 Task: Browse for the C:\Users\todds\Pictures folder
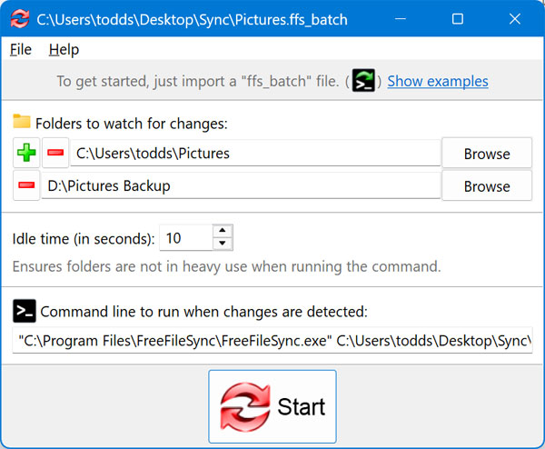(487, 154)
